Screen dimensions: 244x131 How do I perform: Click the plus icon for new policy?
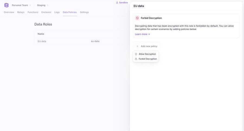[137, 46]
